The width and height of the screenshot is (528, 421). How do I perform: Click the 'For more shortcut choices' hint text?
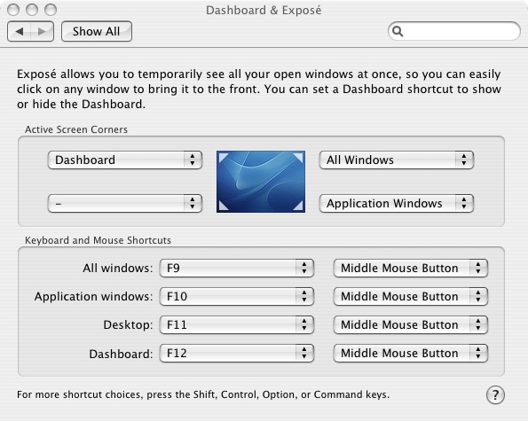point(203,394)
